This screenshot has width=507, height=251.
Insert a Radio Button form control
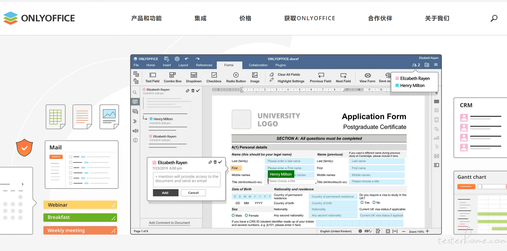coord(236,78)
